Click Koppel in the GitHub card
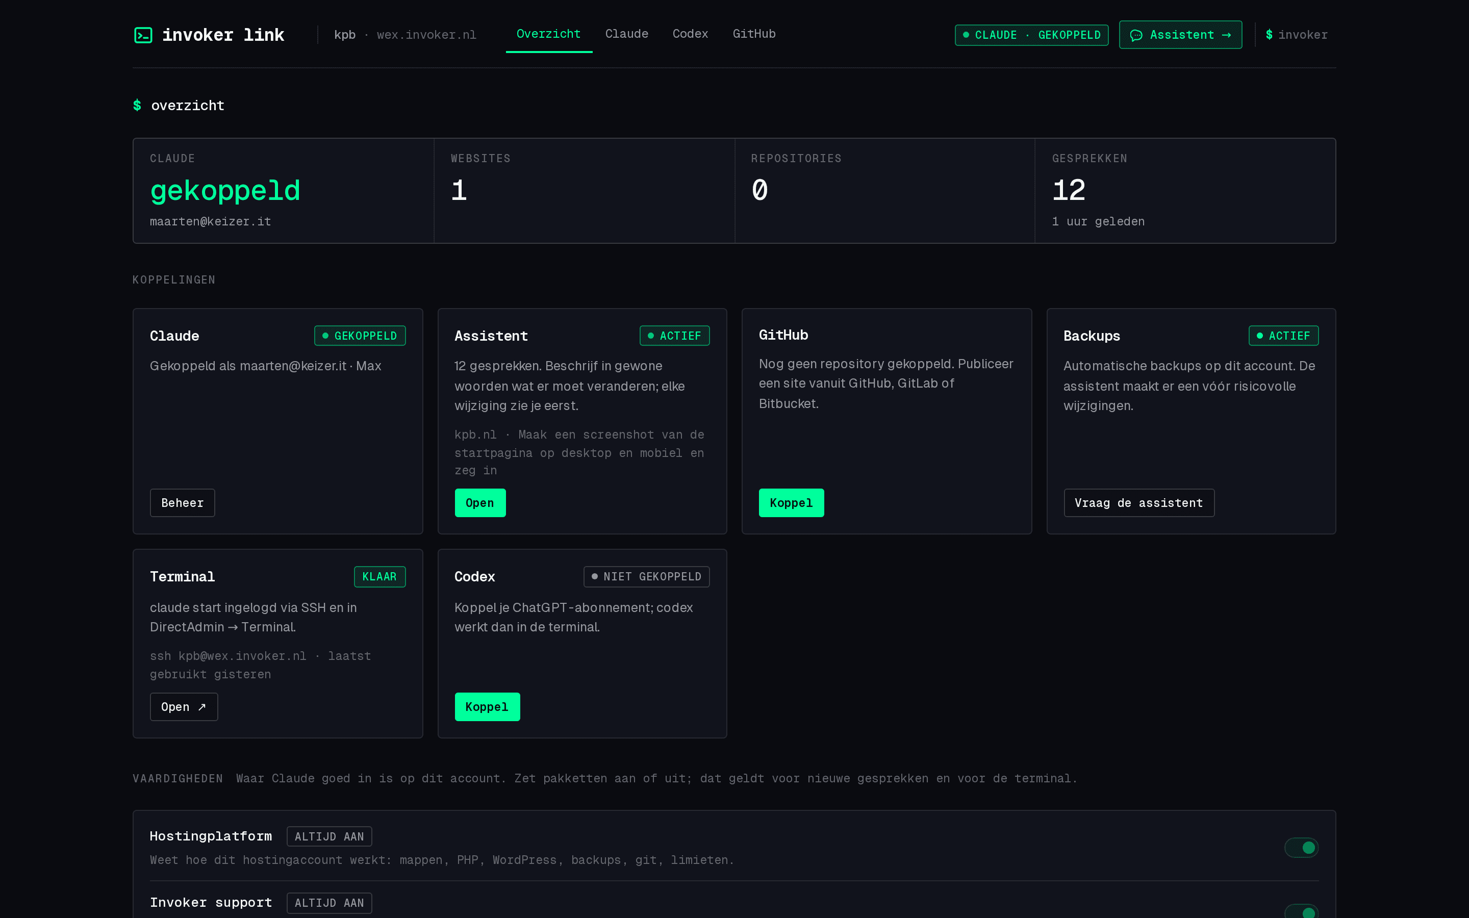The height and width of the screenshot is (918, 1469). pyautogui.click(x=791, y=503)
